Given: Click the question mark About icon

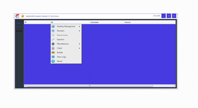Looking at the screenshot, I should (53, 61).
